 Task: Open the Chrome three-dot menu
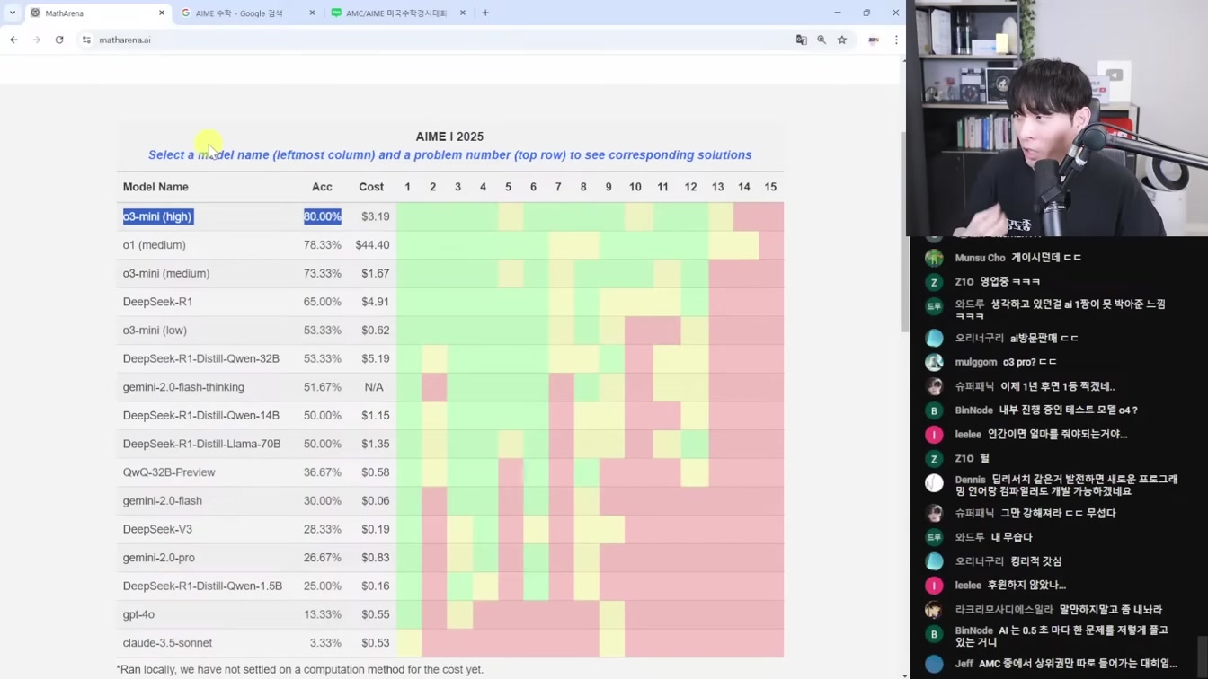pyautogui.click(x=896, y=40)
